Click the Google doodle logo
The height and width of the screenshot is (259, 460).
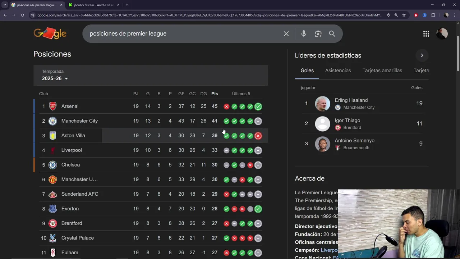(x=50, y=33)
